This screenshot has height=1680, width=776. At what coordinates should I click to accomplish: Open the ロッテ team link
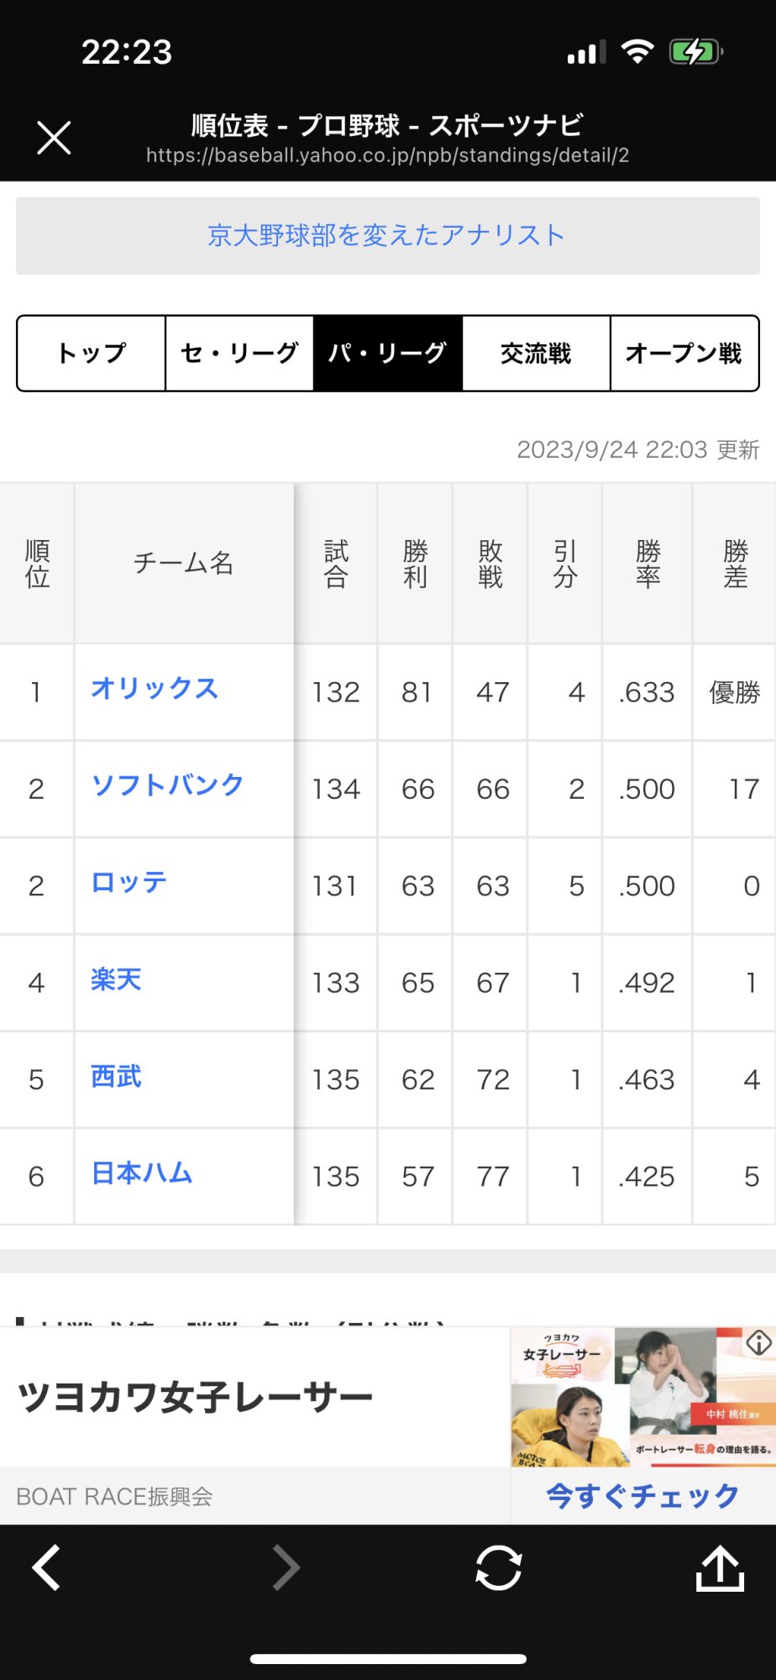pos(129,882)
